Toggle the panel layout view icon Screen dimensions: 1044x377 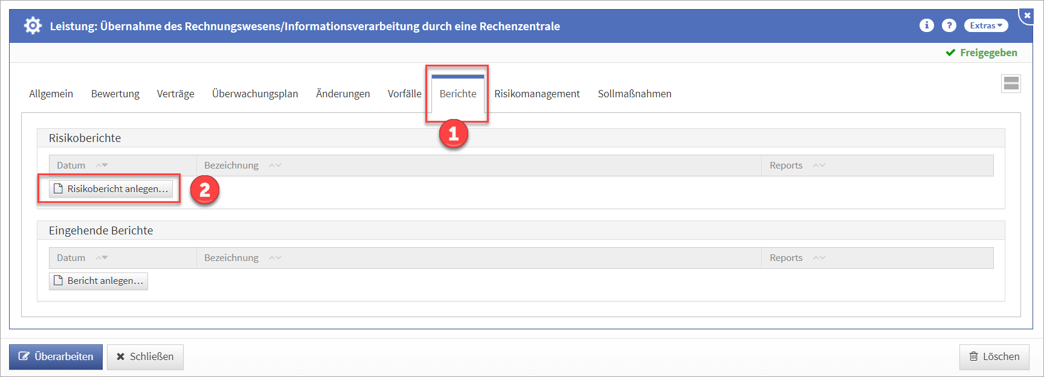pyautogui.click(x=1011, y=84)
